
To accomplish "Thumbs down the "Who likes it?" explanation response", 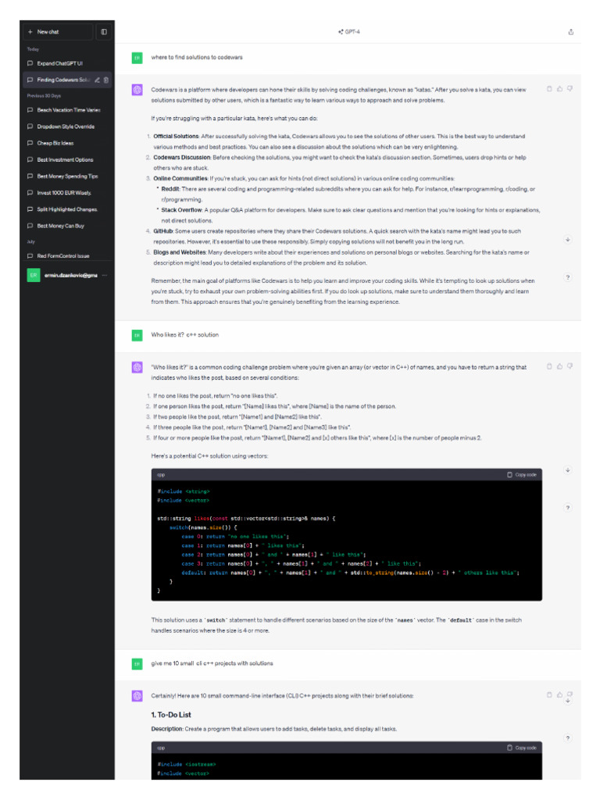I will pos(570,366).
